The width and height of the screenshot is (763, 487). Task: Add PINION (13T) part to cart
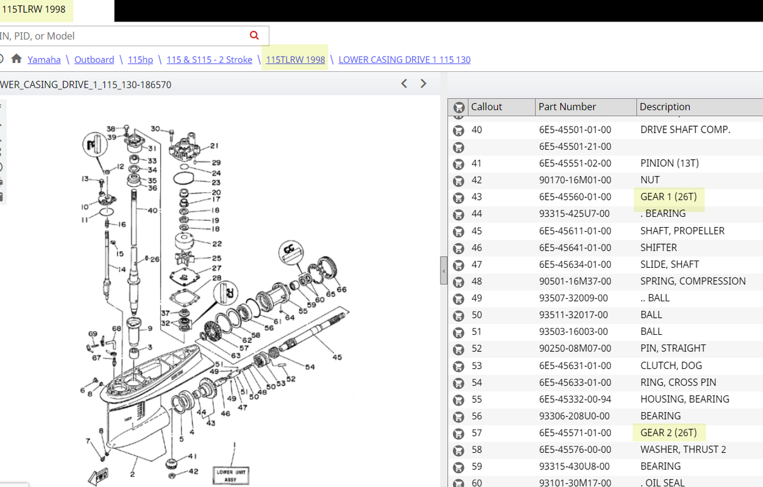[x=458, y=164]
